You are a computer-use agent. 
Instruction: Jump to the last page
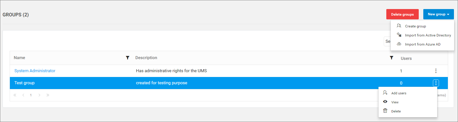(48, 95)
